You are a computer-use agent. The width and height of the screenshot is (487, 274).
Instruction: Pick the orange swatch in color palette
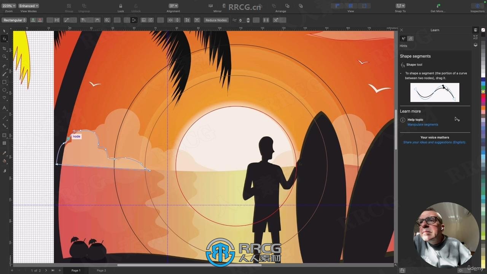pyautogui.click(x=483, y=108)
